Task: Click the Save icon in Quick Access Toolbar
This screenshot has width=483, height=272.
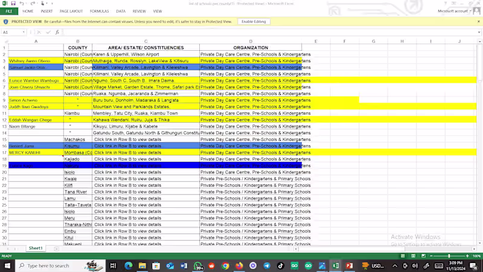Action: (x=13, y=4)
